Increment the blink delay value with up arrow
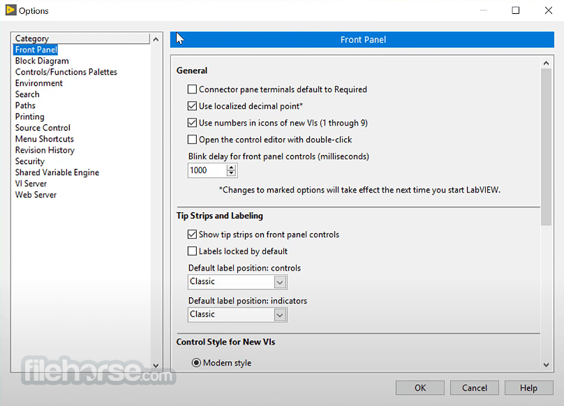Viewport: 564px width, 406px height. [231, 167]
